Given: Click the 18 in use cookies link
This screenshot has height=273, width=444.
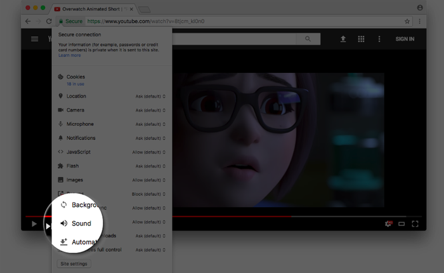Looking at the screenshot, I should (75, 84).
